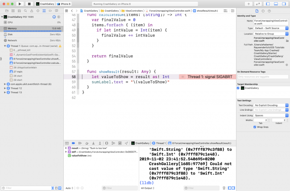
Task: Open the Type dropdown for Swift Source
Action: tap(270, 28)
